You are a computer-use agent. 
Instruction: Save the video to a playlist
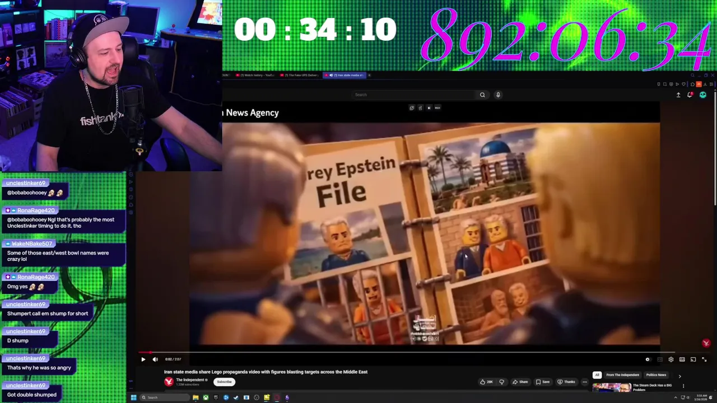pos(542,382)
